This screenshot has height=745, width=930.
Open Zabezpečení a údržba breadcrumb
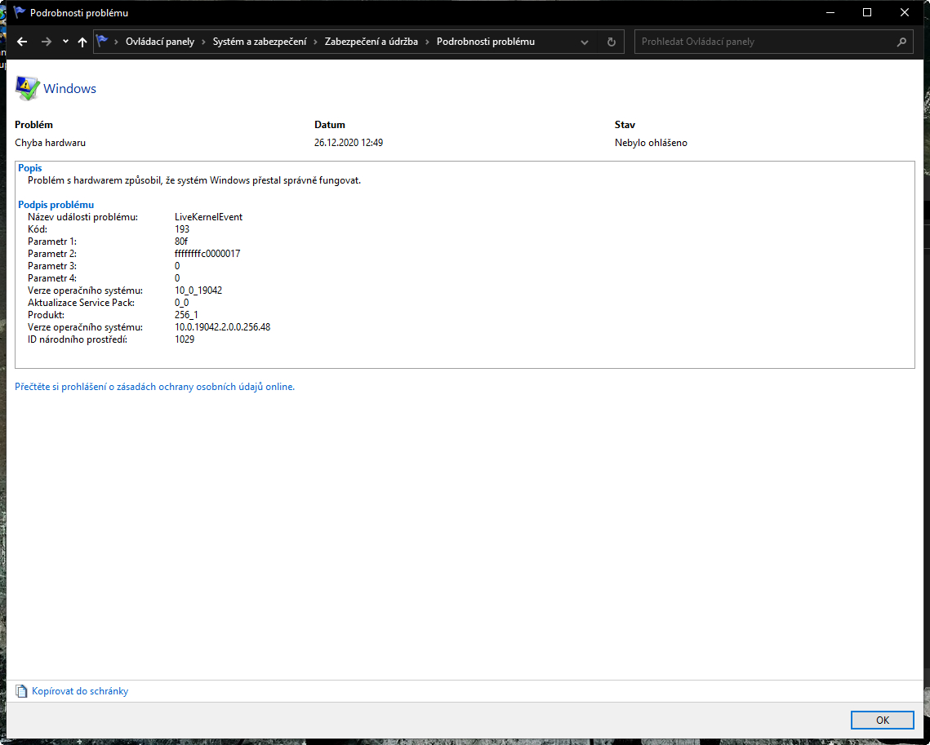[x=372, y=42]
